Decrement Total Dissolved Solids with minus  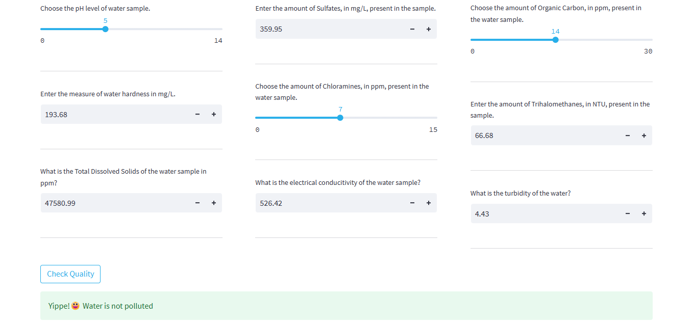coord(197,203)
